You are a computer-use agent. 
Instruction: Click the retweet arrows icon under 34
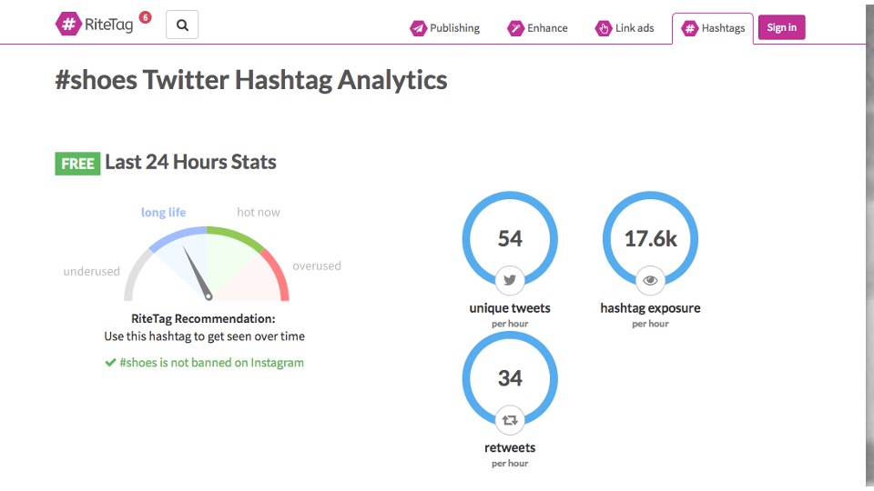click(510, 419)
